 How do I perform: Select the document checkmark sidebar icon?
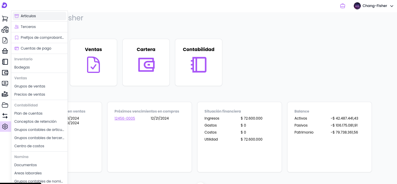click(5, 40)
